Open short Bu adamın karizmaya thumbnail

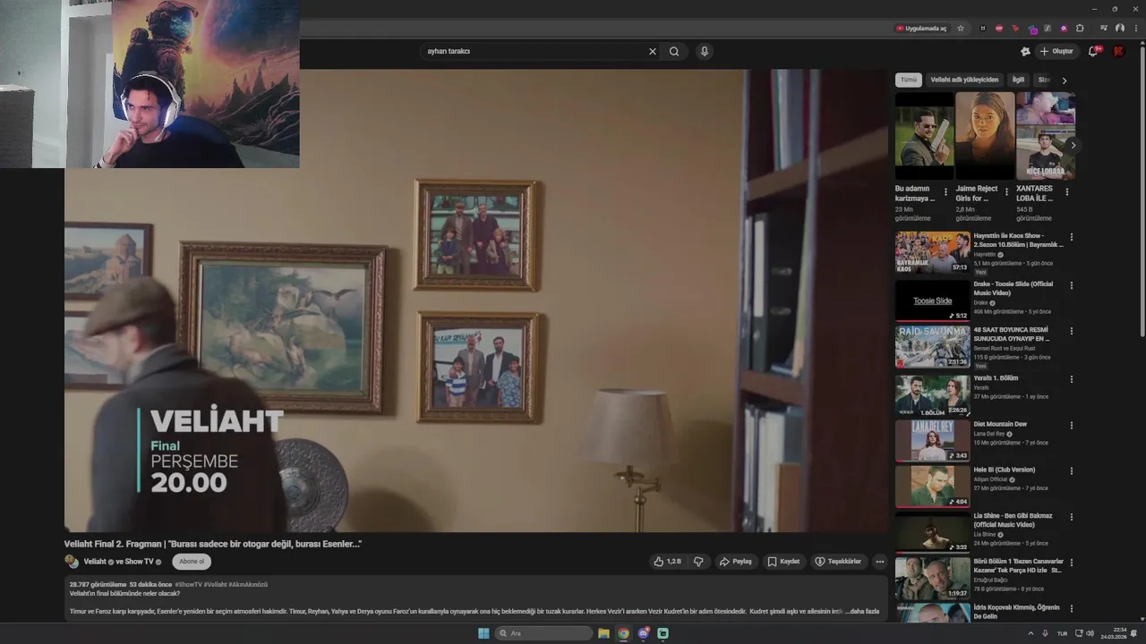(924, 136)
